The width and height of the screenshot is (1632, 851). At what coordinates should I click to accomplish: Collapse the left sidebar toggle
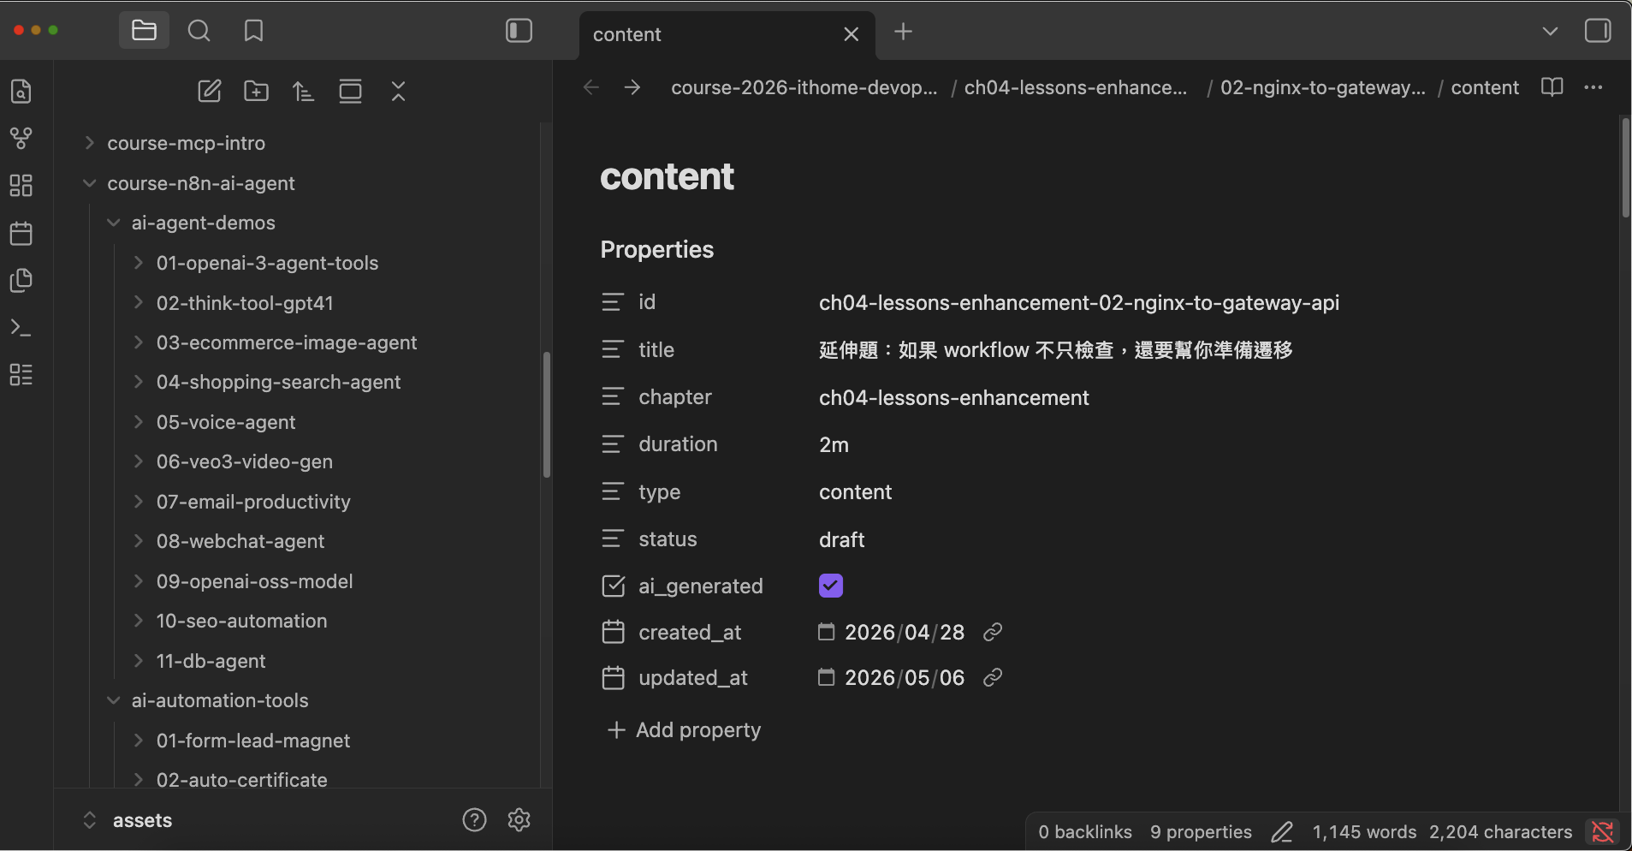pos(519,32)
